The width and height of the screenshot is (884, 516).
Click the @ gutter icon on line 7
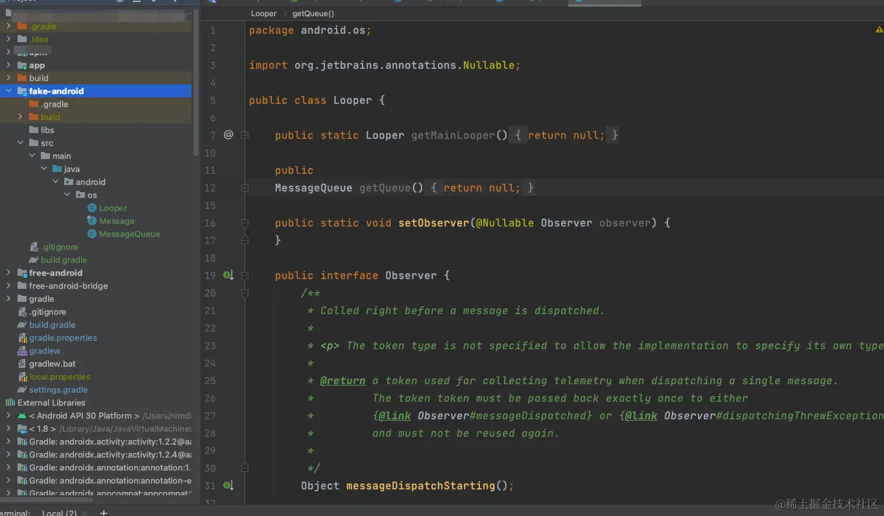[228, 135]
